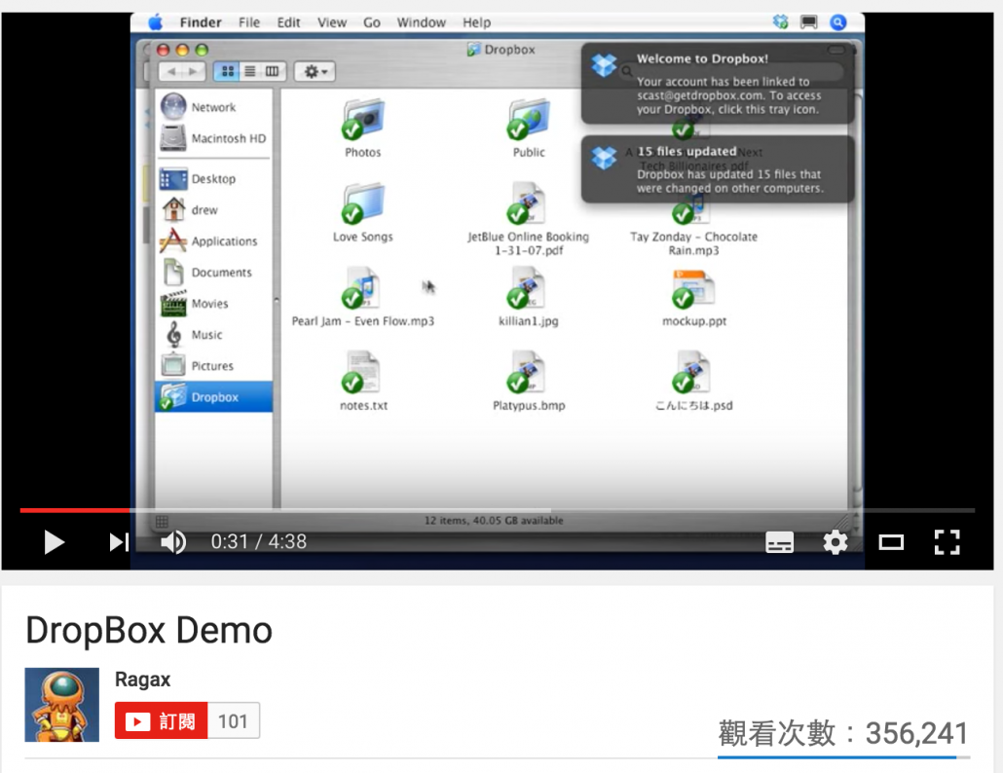Open the Go menu
1003x773 pixels.
click(x=372, y=22)
